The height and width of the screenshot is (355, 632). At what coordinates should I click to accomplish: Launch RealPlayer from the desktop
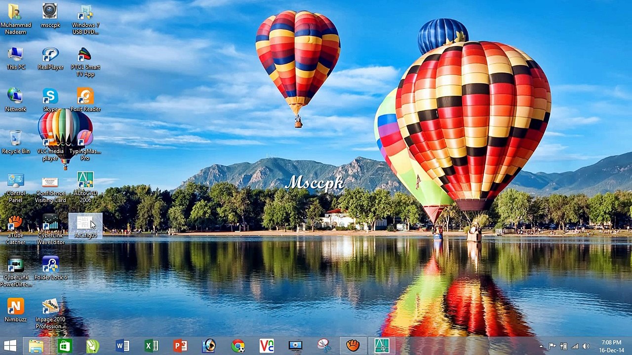click(50, 58)
